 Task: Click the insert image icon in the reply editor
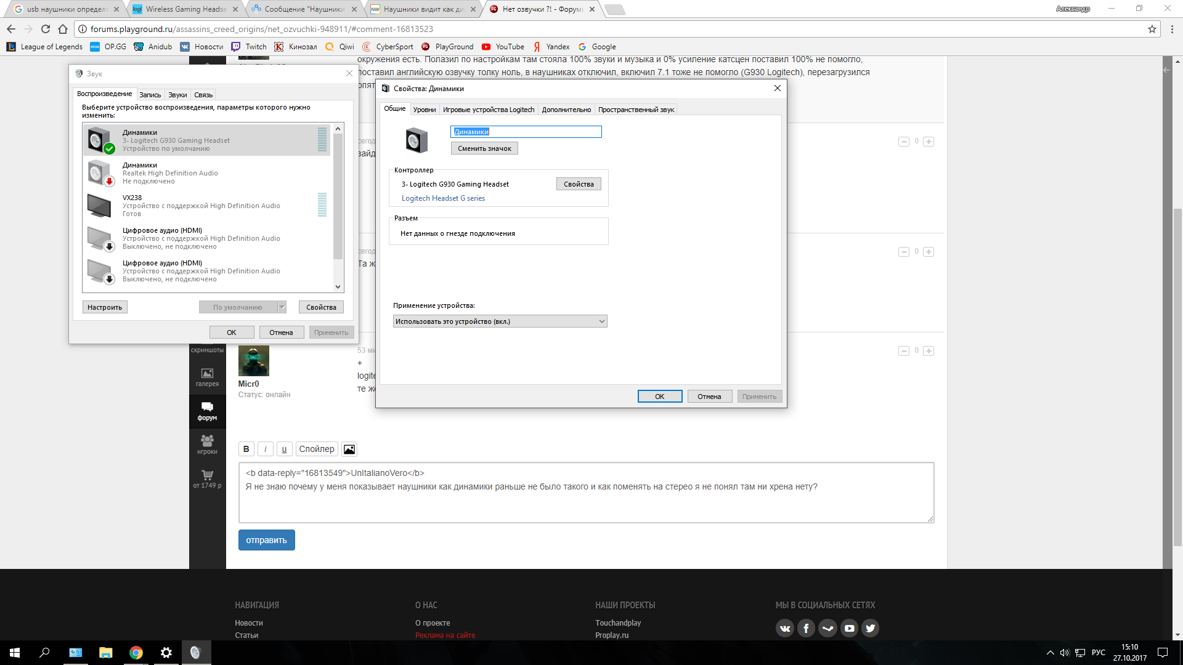(x=349, y=449)
